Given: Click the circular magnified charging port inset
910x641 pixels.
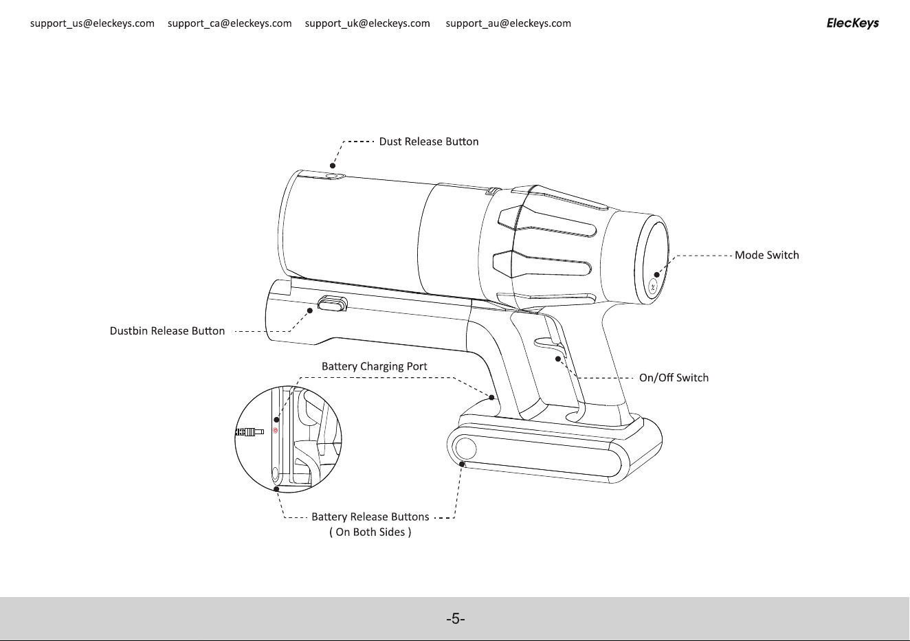Looking at the screenshot, I should coord(289,439).
